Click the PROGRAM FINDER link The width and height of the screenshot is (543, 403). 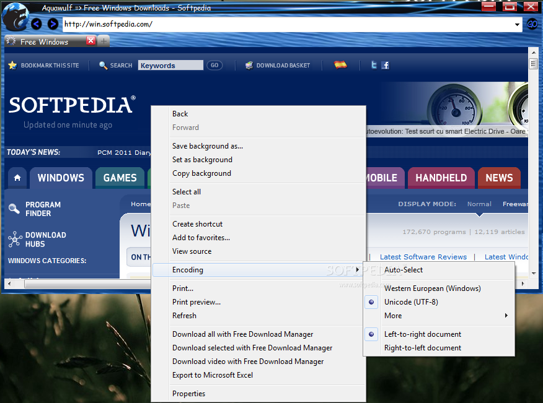coord(43,209)
